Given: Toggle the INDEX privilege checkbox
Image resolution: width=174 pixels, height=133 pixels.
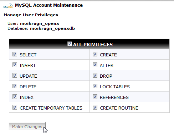Looking at the screenshot, I should click(x=15, y=97).
